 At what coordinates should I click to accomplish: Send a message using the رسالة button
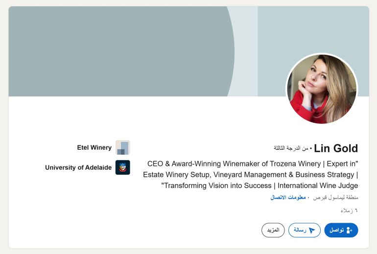[305, 230]
